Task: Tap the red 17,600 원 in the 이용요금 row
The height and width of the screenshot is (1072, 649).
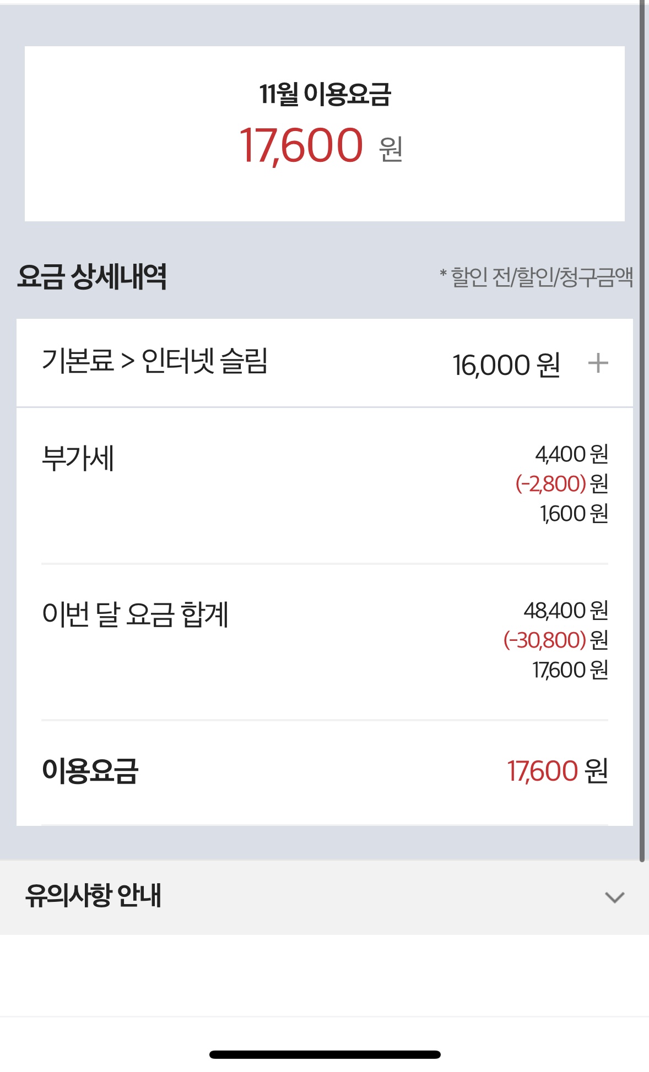Action: tap(557, 771)
